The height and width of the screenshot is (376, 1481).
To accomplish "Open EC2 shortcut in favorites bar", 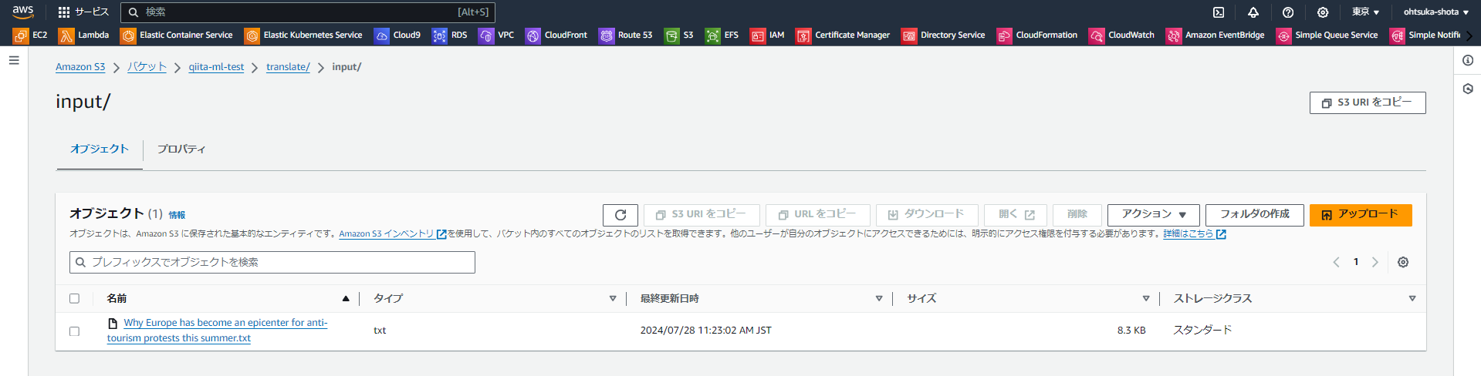I will (30, 35).
